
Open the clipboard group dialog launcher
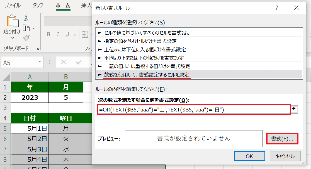pos(37,49)
